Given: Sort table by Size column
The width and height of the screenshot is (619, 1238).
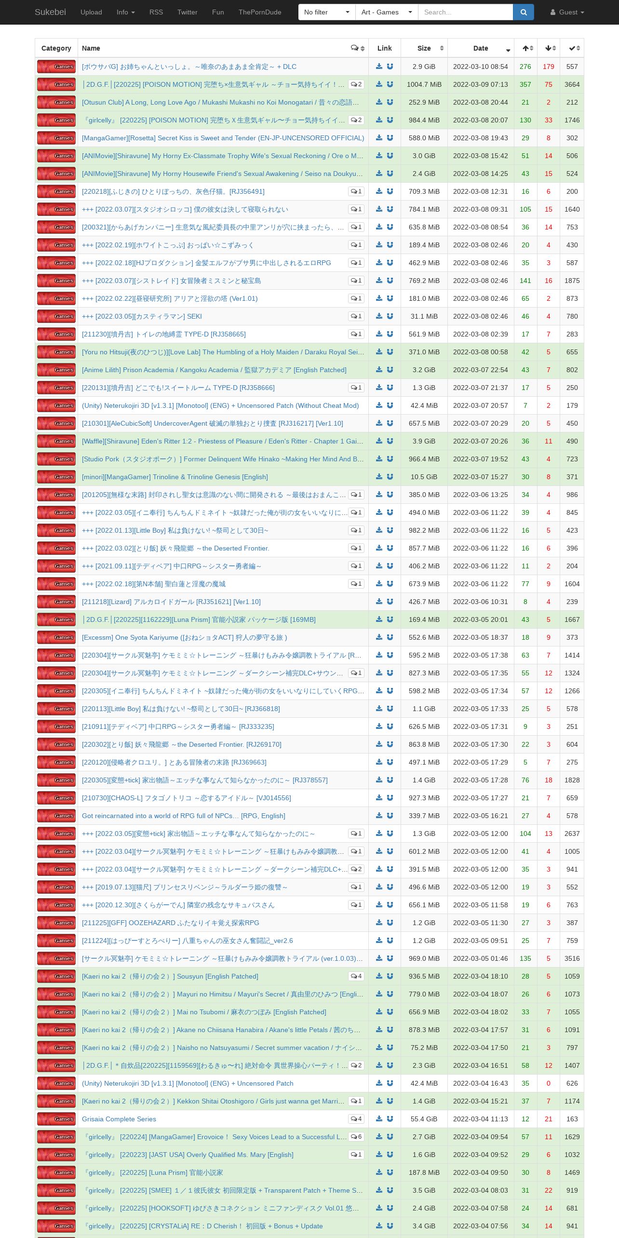Looking at the screenshot, I should tap(424, 48).
